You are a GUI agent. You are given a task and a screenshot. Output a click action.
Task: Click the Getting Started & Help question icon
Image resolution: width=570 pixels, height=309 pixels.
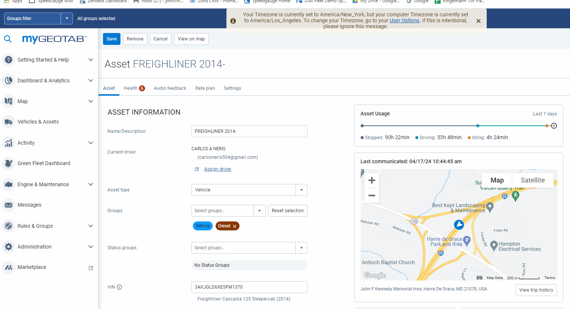tap(9, 60)
